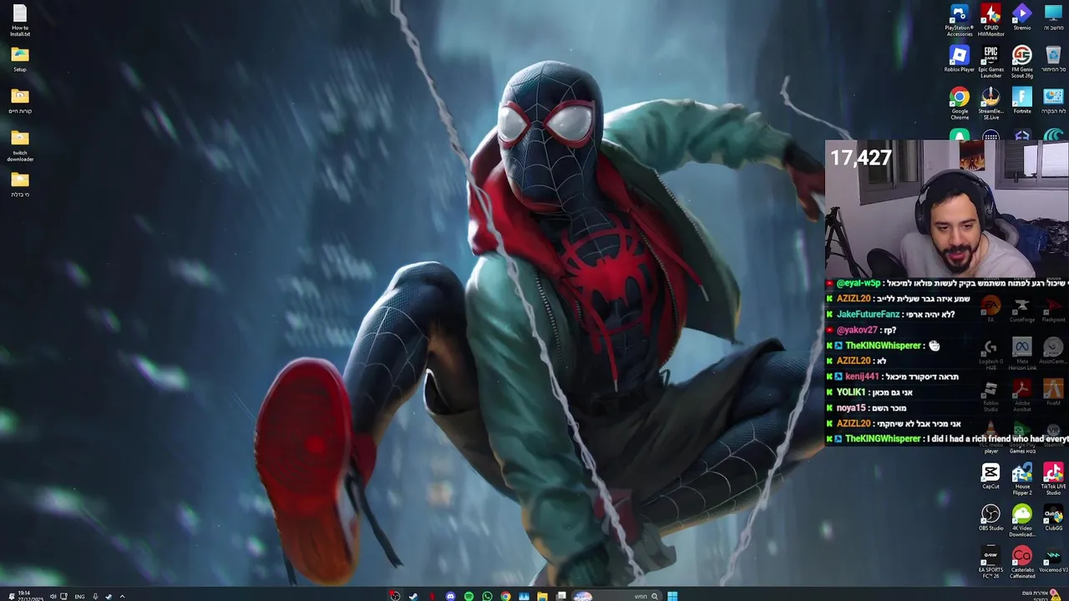Open Steam from the taskbar
Image resolution: width=1069 pixels, height=601 pixels.
click(x=413, y=596)
